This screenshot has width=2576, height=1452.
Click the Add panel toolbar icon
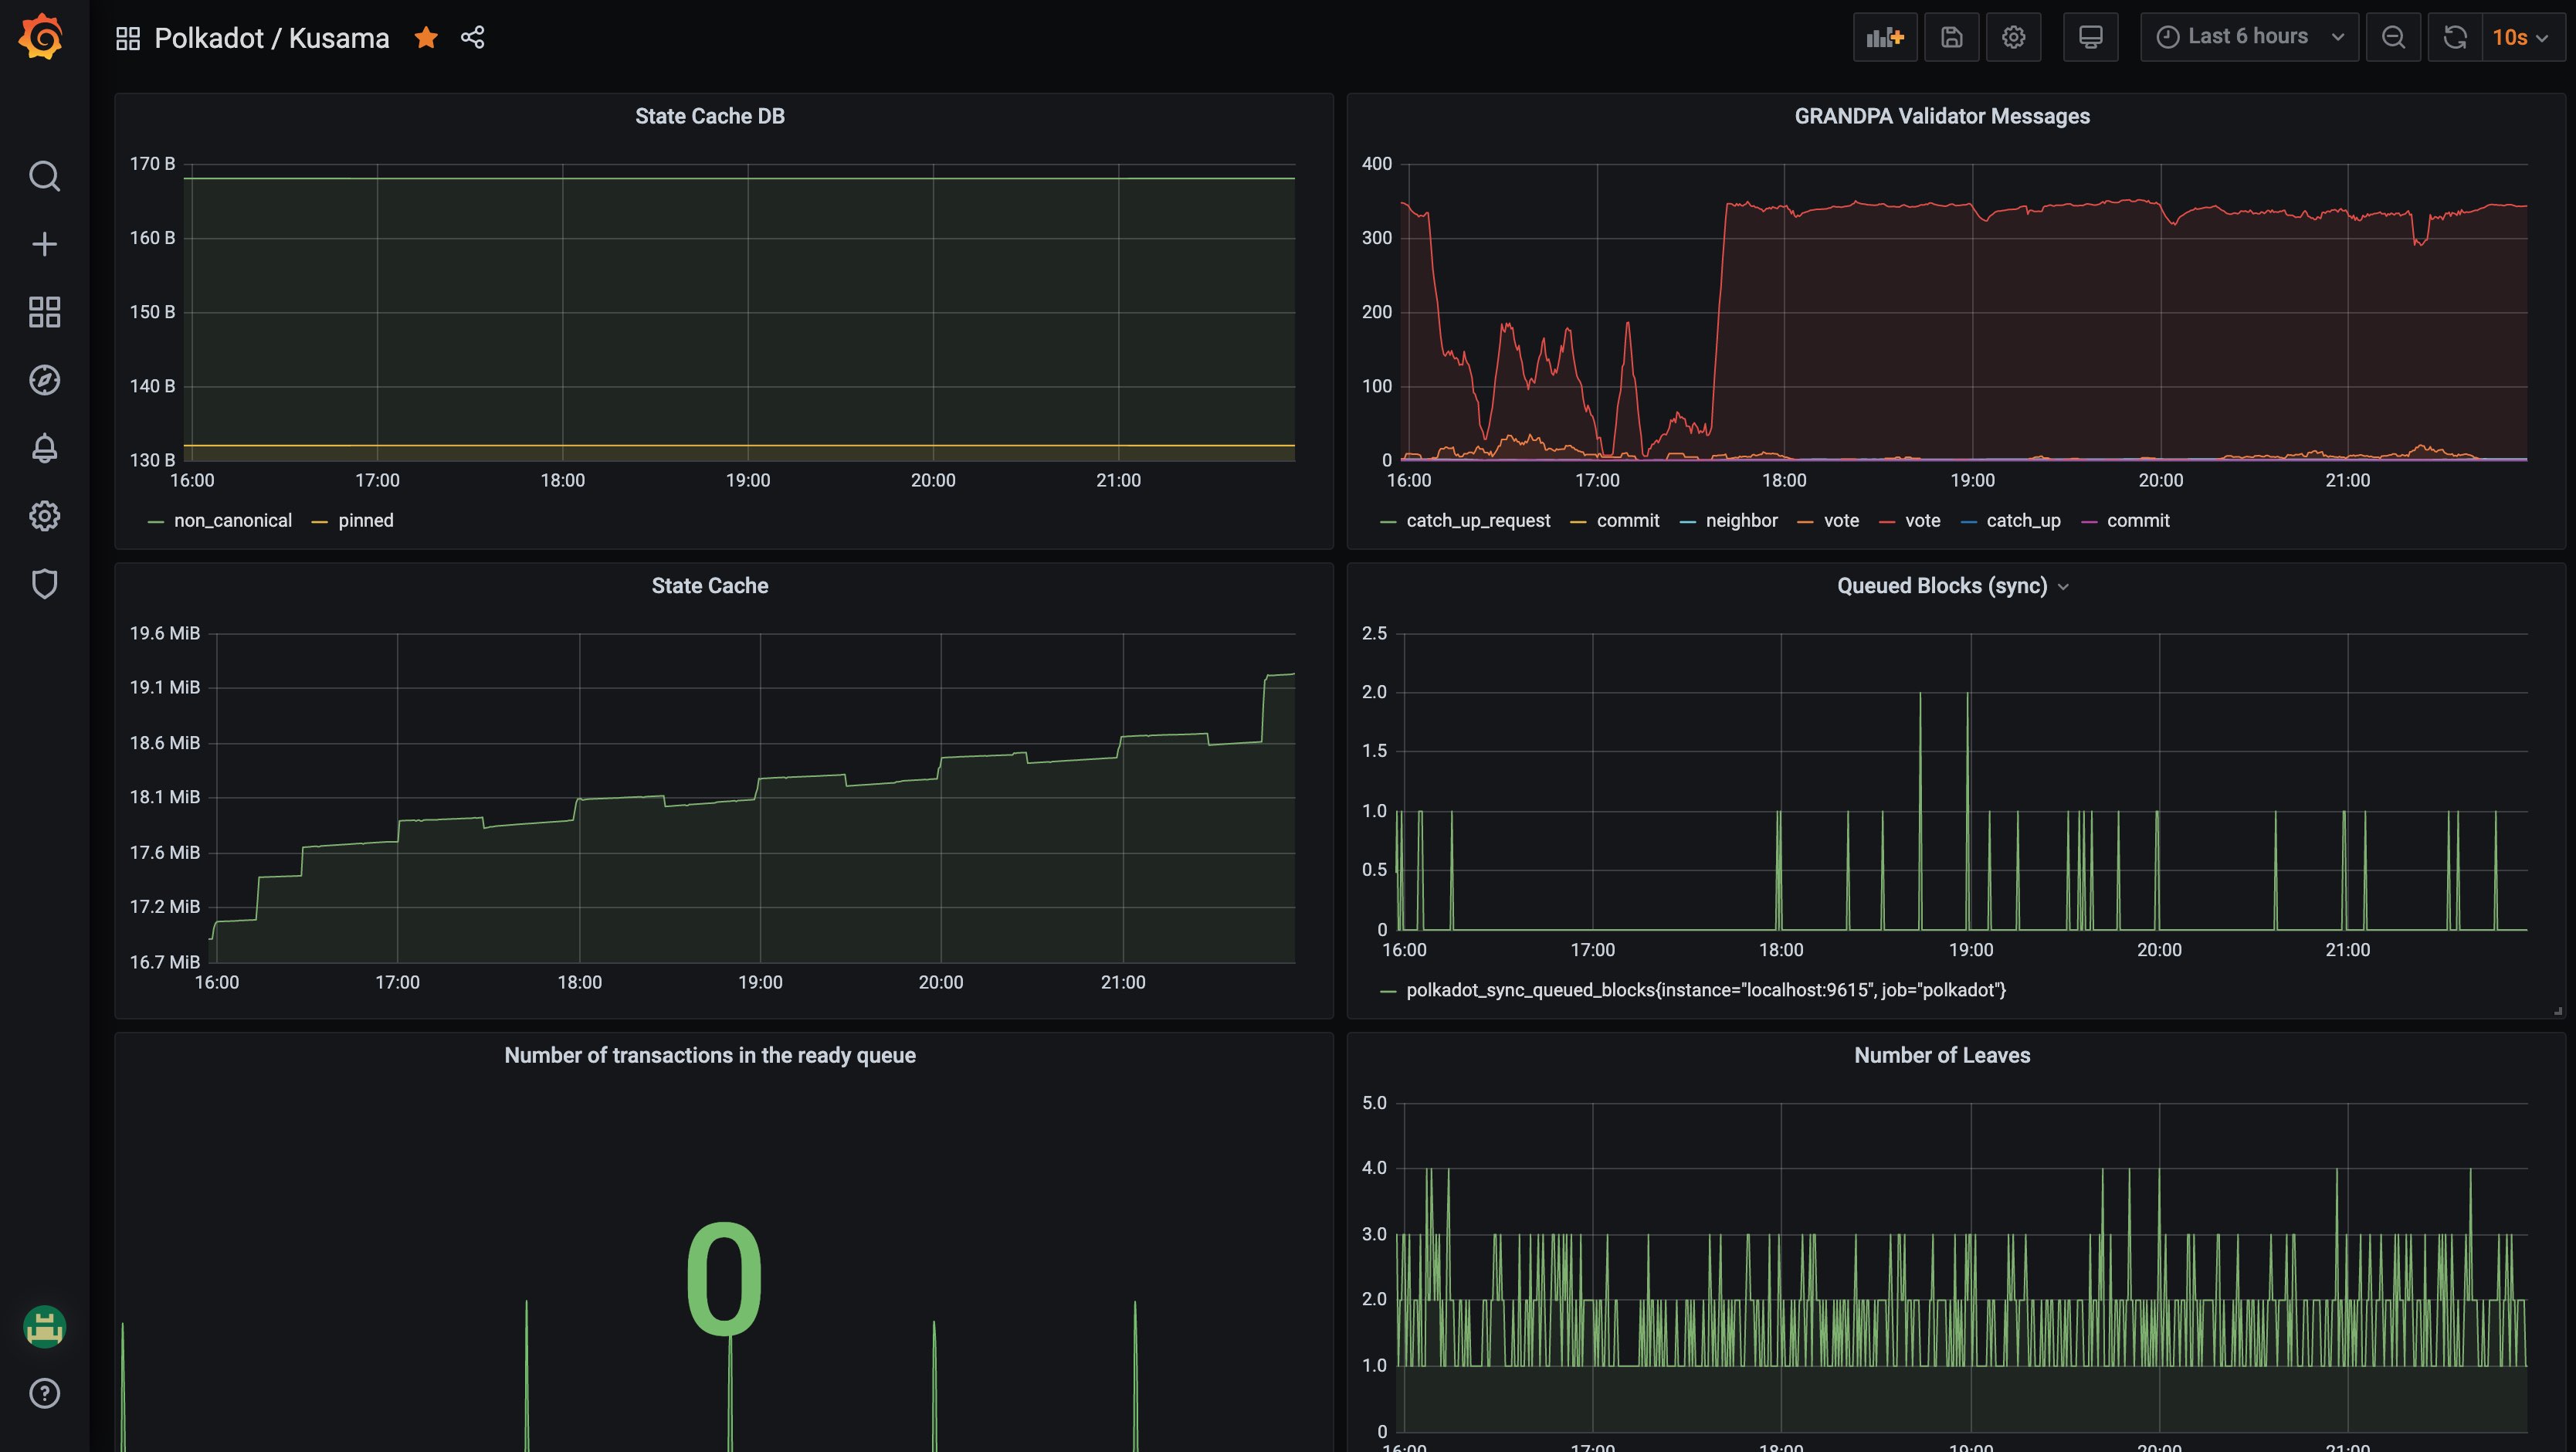1884,38
